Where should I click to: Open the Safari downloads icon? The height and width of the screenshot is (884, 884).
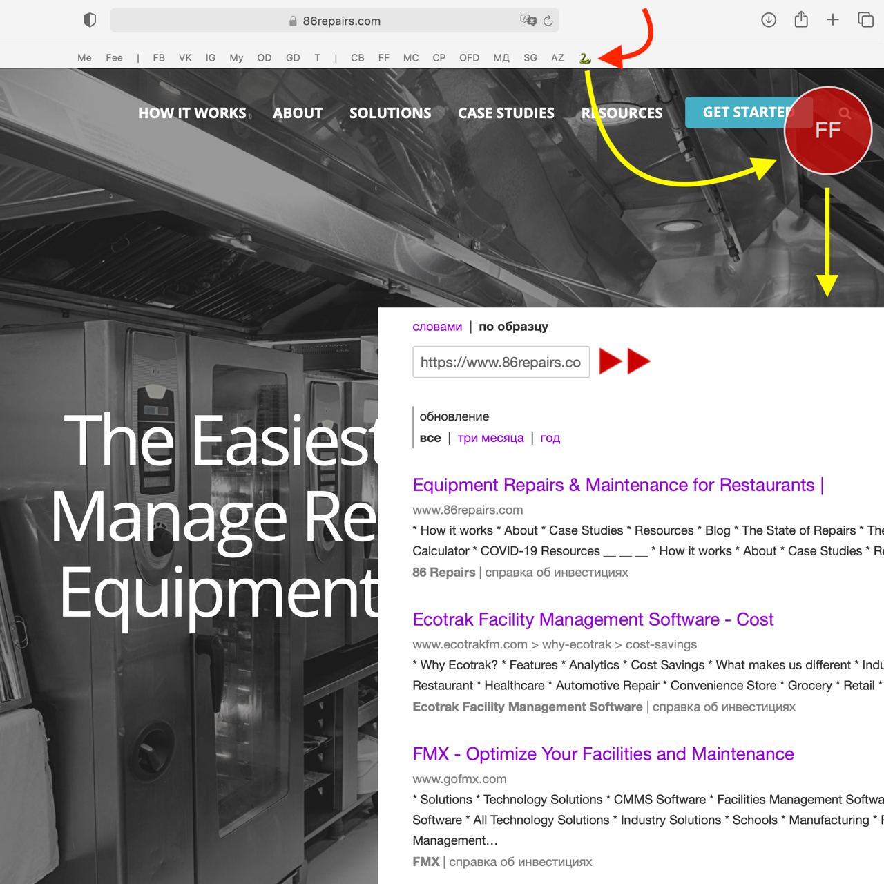(769, 20)
